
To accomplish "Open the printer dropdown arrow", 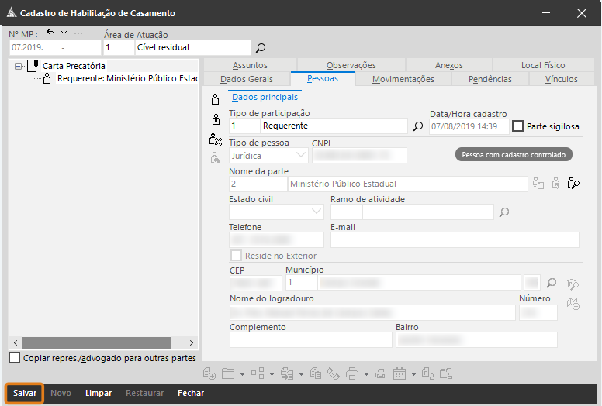I will tap(366, 374).
